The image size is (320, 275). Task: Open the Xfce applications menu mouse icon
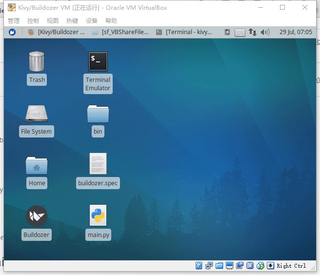coord(12,32)
